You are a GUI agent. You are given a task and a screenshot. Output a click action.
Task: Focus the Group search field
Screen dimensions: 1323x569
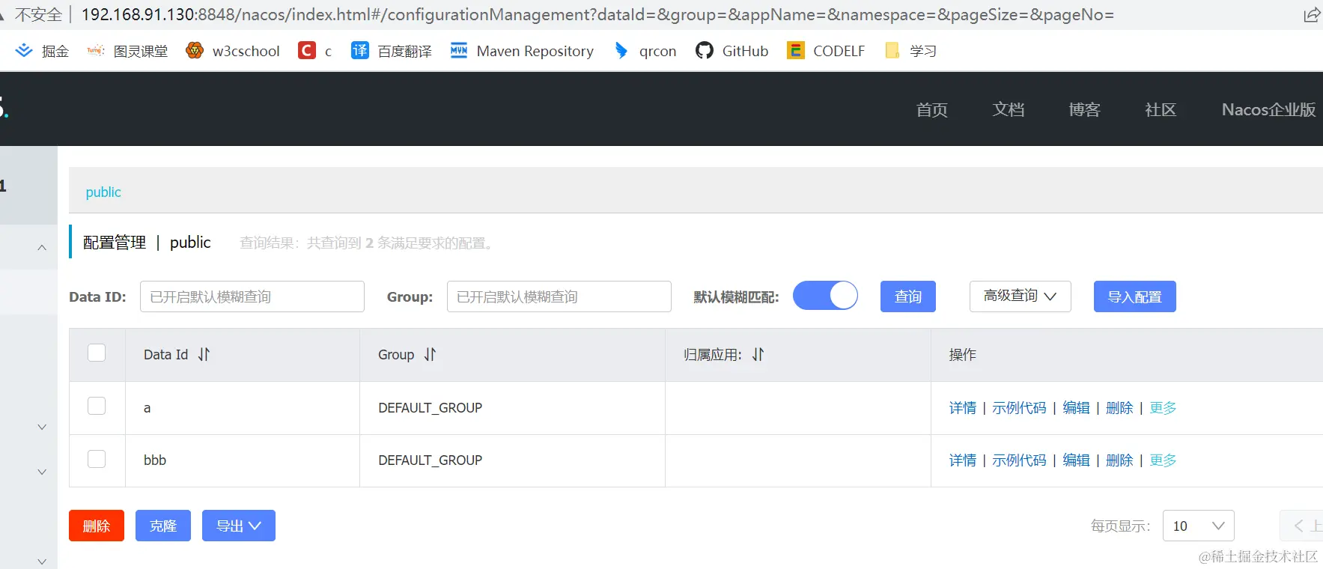(x=559, y=296)
